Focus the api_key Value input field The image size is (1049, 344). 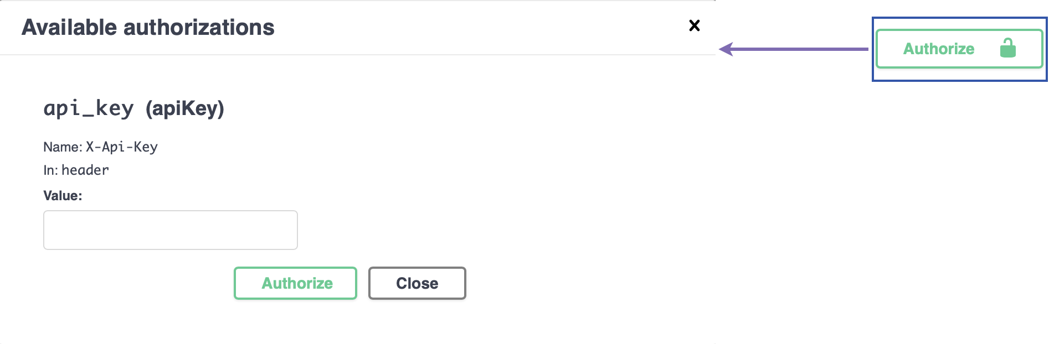[x=171, y=230]
